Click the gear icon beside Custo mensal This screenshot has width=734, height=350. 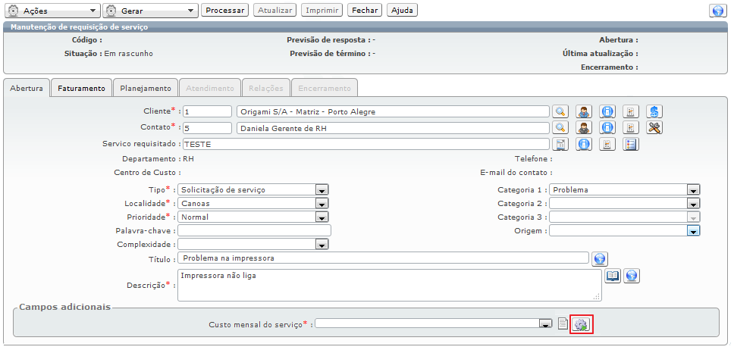(x=581, y=324)
